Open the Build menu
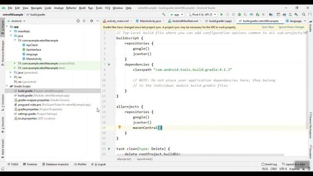 (x=82, y=8)
